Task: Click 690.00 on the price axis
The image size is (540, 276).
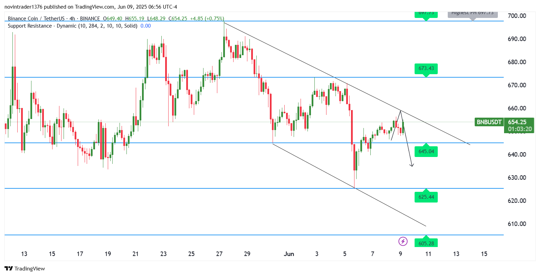Action: click(x=517, y=39)
